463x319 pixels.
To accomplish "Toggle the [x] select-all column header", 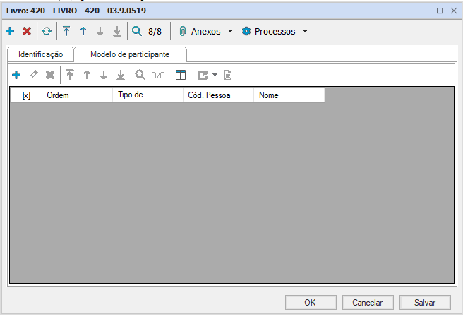I will tap(26, 95).
